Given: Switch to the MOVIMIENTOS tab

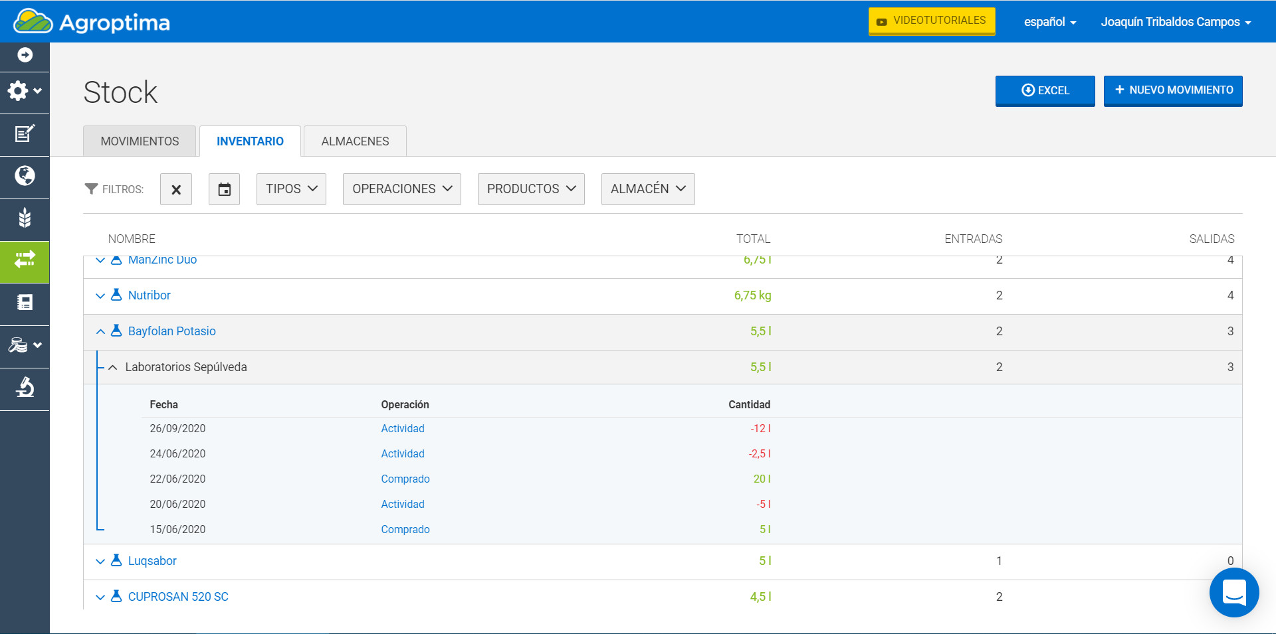Looking at the screenshot, I should [140, 141].
